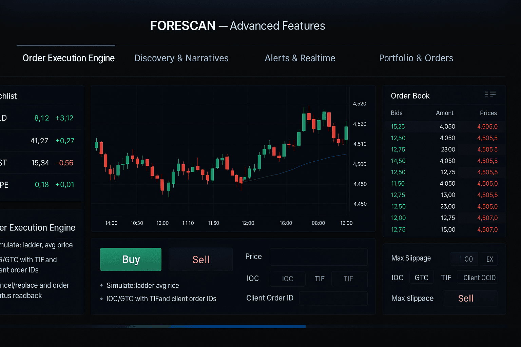Select the 14:00 time axis label
This screenshot has height=347, width=521.
tap(111, 223)
